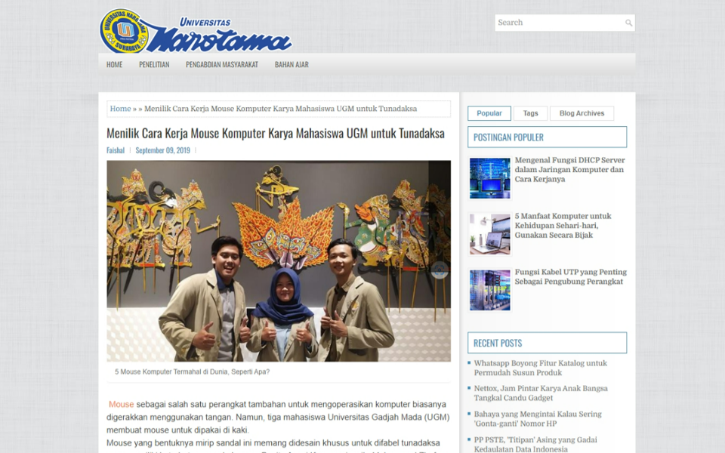725x453 pixels.
Task: Select the Popular tab
Action: click(489, 113)
